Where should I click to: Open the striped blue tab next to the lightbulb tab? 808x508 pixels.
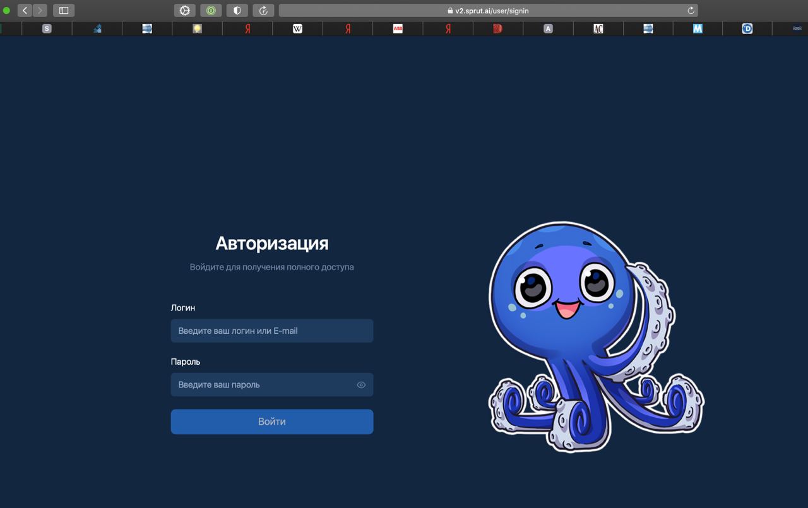(x=147, y=28)
